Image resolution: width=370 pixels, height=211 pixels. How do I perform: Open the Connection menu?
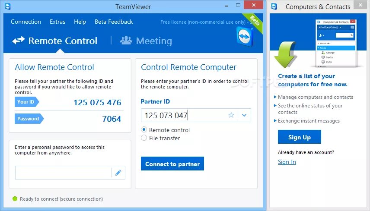(26, 22)
